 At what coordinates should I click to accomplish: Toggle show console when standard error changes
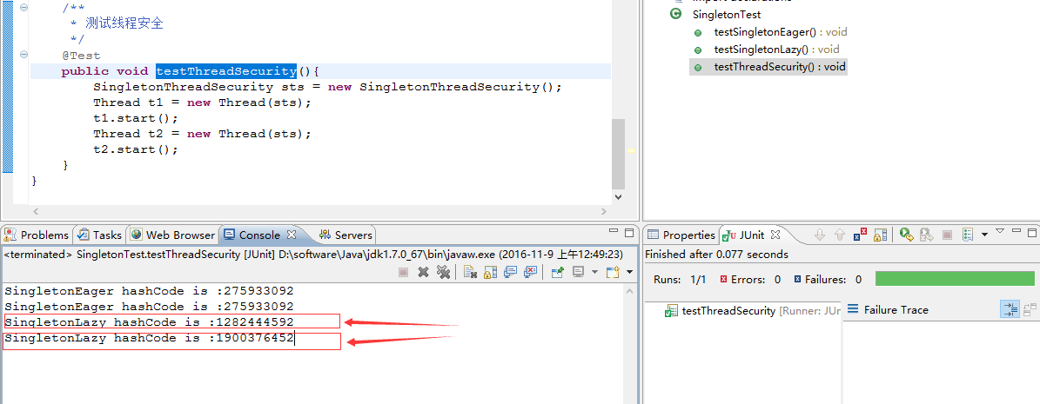[530, 272]
